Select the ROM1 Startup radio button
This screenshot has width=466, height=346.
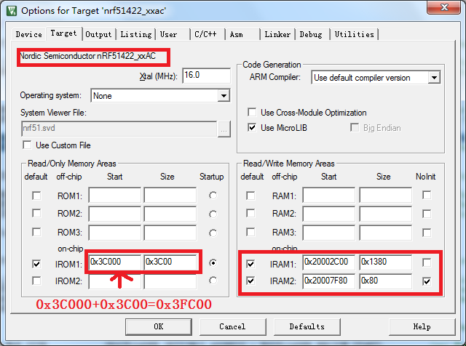point(213,196)
